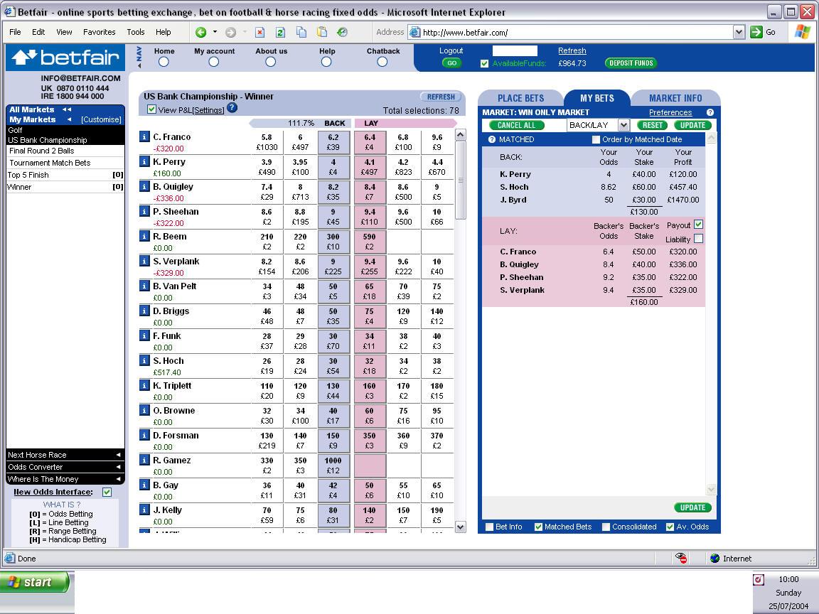Click the Deposit Funds button
Screen dimensions: 819x614
(631, 63)
